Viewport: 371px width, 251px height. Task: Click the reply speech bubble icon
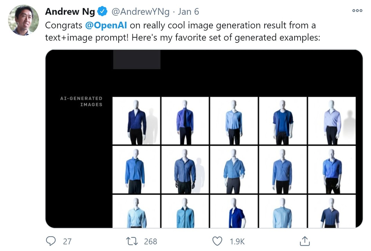(x=51, y=241)
